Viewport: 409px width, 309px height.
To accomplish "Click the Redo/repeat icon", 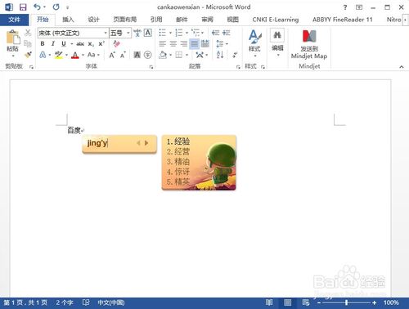I will 56,7.
